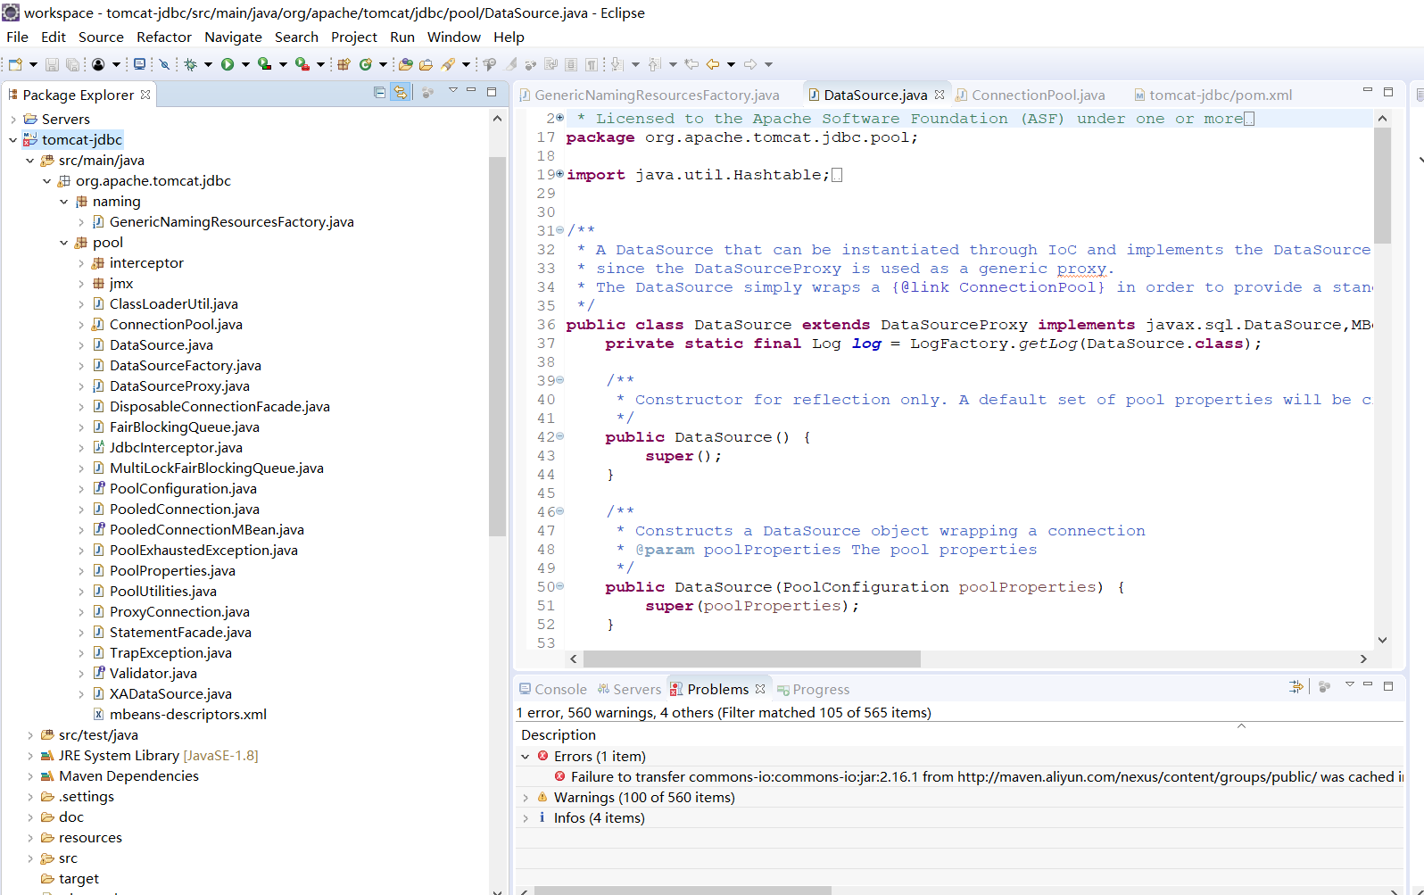Image resolution: width=1424 pixels, height=895 pixels.
Task: Collapse the tomcat-jdbc project node
Action: [x=12, y=139]
